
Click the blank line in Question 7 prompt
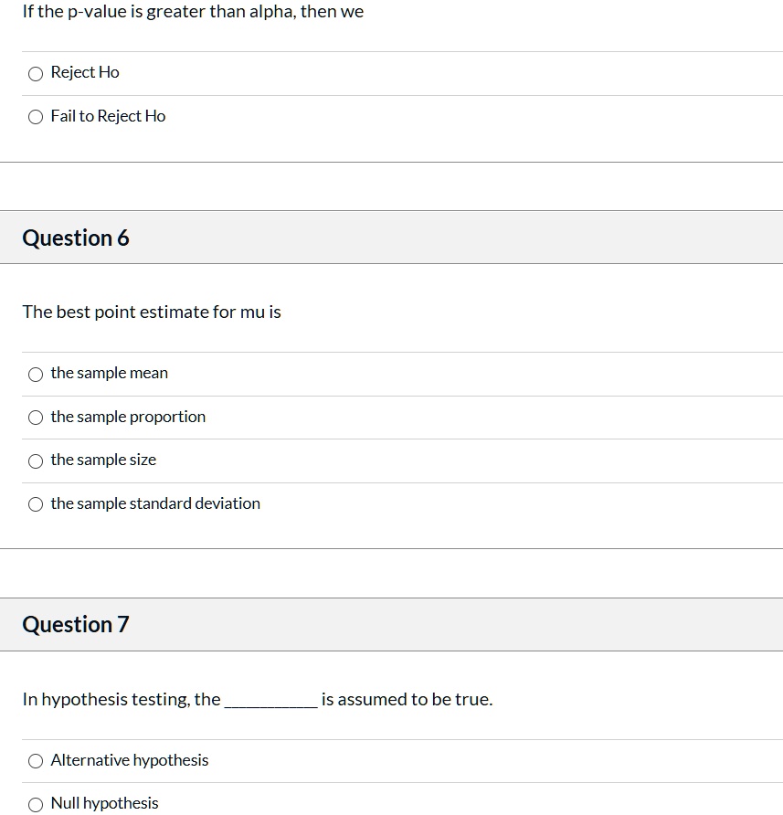point(270,702)
